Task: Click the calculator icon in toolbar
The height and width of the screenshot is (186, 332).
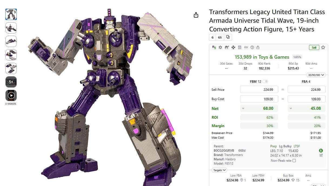Action: pyautogui.click(x=240, y=47)
